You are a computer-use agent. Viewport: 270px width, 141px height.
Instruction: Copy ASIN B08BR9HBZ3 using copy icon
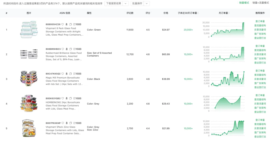click(x=70, y=49)
